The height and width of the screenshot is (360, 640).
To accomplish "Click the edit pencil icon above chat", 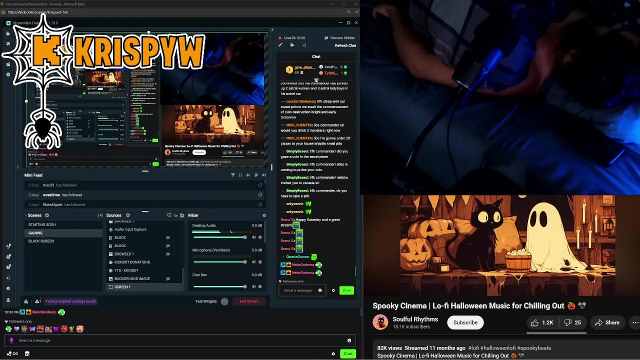I will [x=280, y=45].
